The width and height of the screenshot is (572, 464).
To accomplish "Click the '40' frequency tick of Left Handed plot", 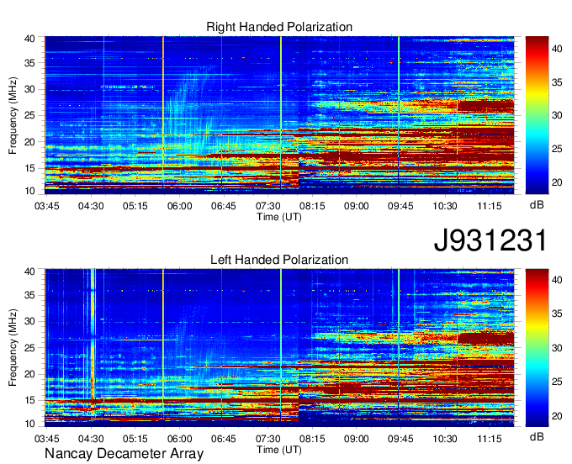I will click(x=29, y=272).
